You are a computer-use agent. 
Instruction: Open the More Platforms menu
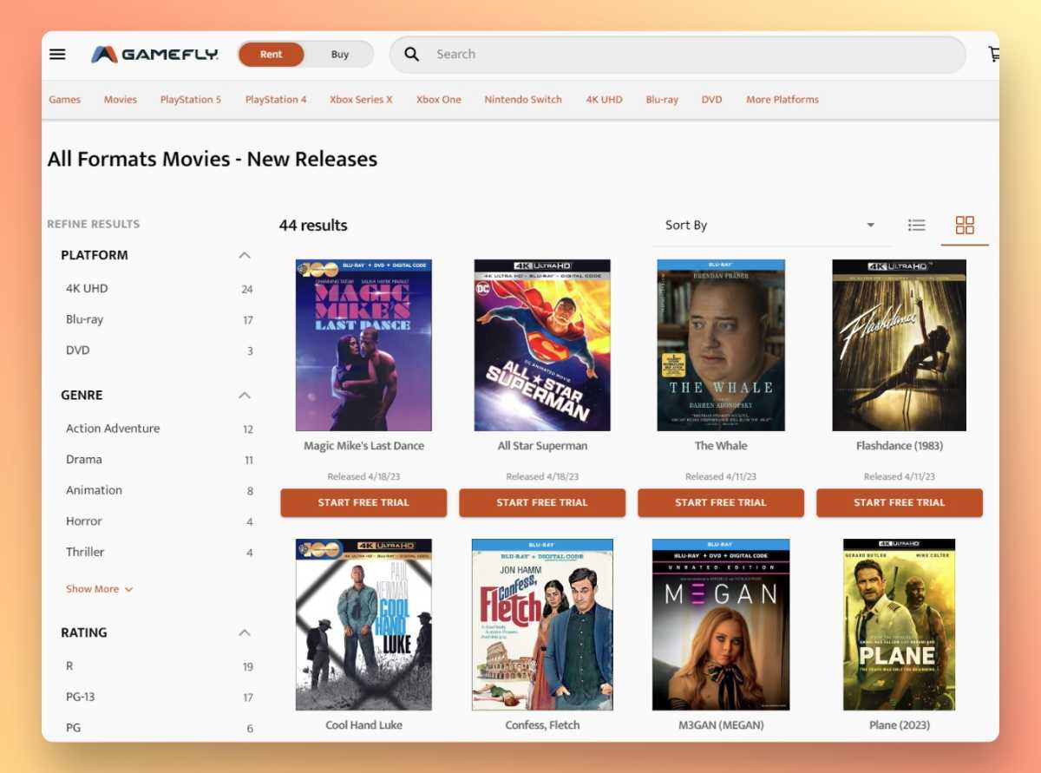pyautogui.click(x=782, y=100)
